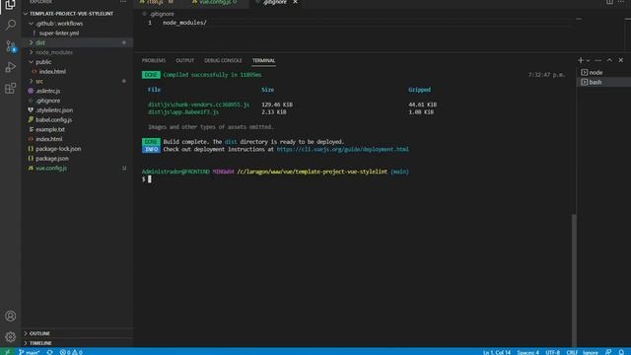
Task: Change language mode via Ignore indicator
Action: 590,352
